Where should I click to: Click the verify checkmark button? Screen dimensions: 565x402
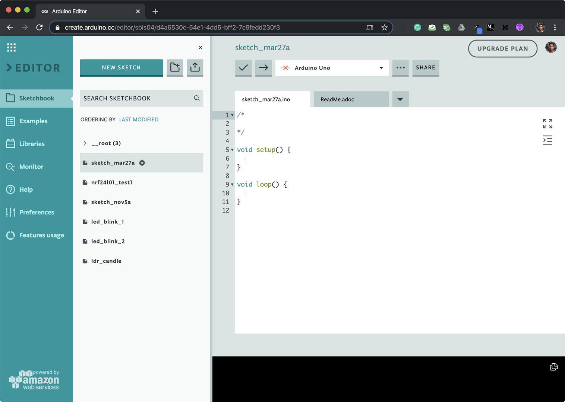coord(243,68)
